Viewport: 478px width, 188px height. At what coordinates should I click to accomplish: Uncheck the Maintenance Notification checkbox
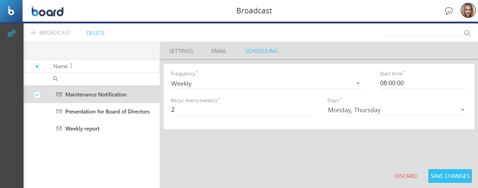click(x=37, y=95)
